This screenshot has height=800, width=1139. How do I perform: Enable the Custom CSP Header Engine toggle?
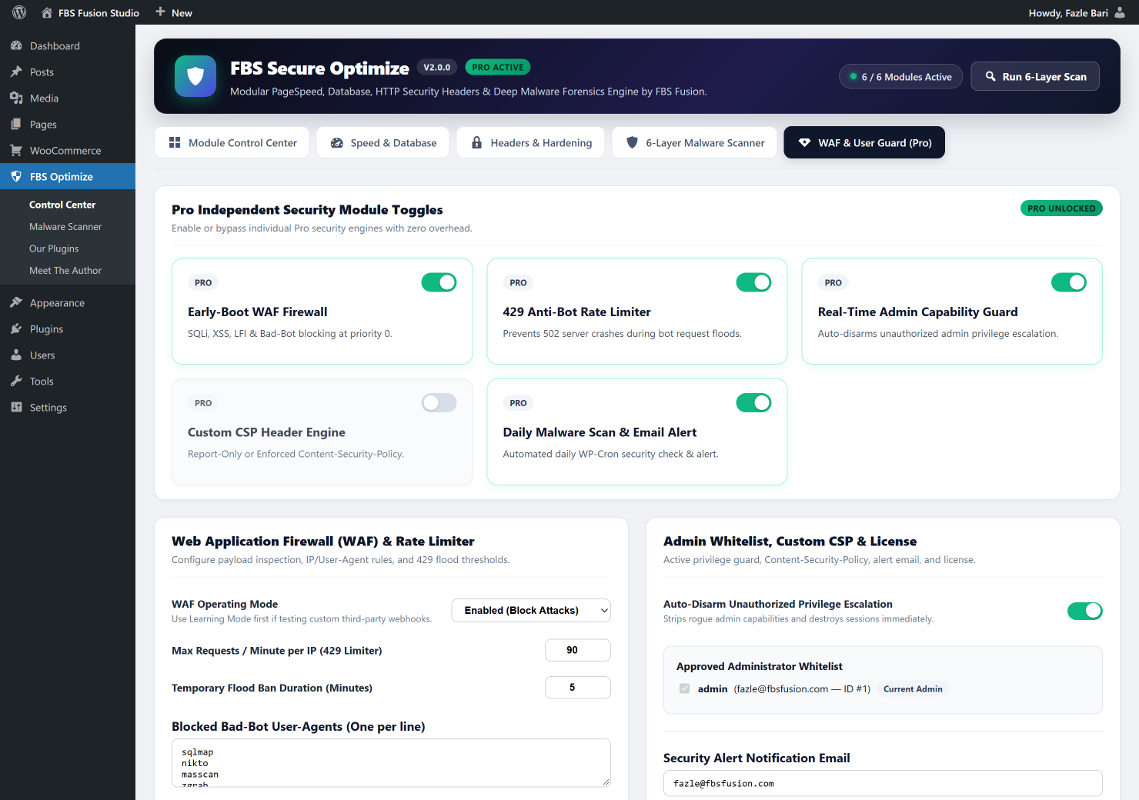point(439,402)
